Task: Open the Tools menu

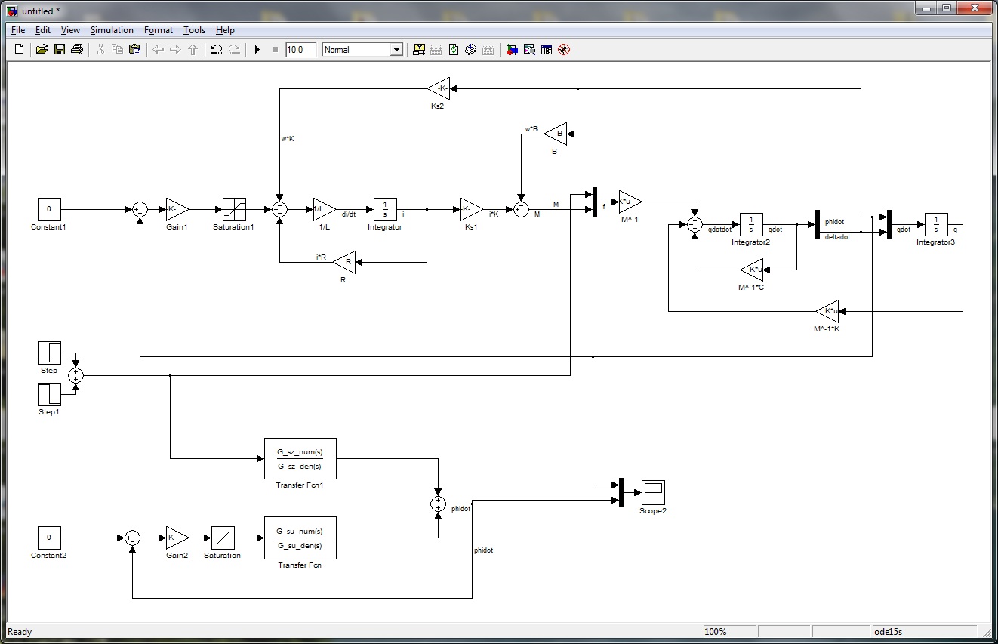Action: click(x=194, y=30)
